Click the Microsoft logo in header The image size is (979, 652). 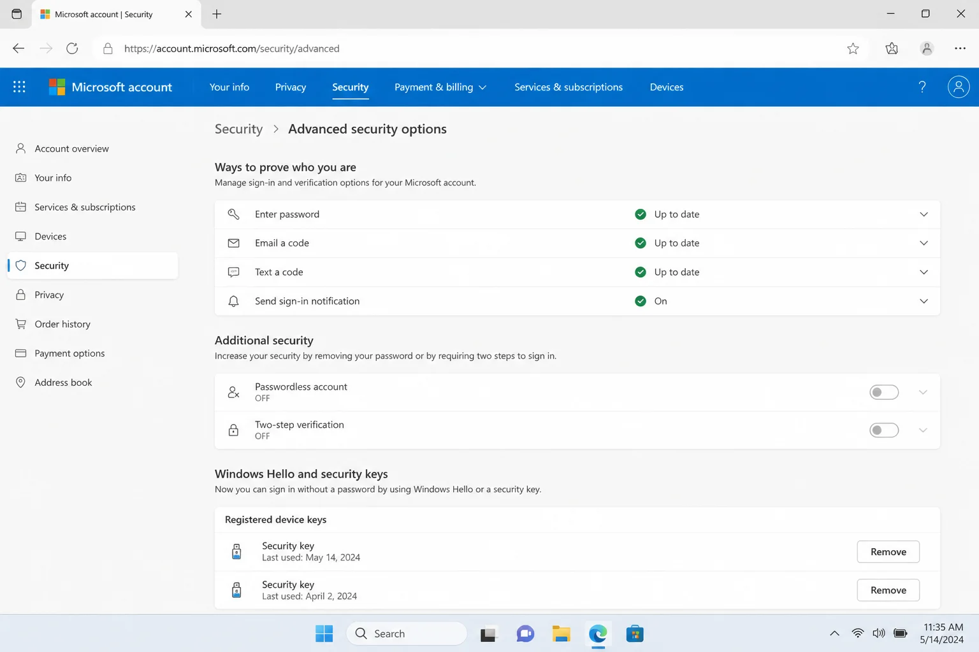57,87
